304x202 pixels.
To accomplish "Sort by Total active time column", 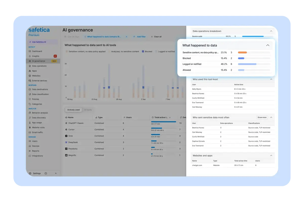I will 161,117.
